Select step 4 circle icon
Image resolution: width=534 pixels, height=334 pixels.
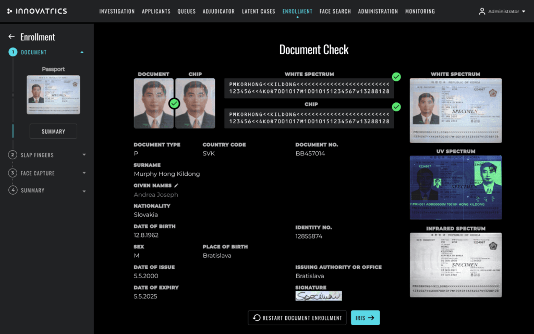pyautogui.click(x=13, y=190)
